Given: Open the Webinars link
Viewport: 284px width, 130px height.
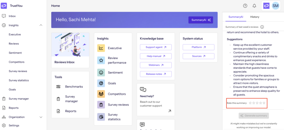Looking at the screenshot, I should [156, 65].
